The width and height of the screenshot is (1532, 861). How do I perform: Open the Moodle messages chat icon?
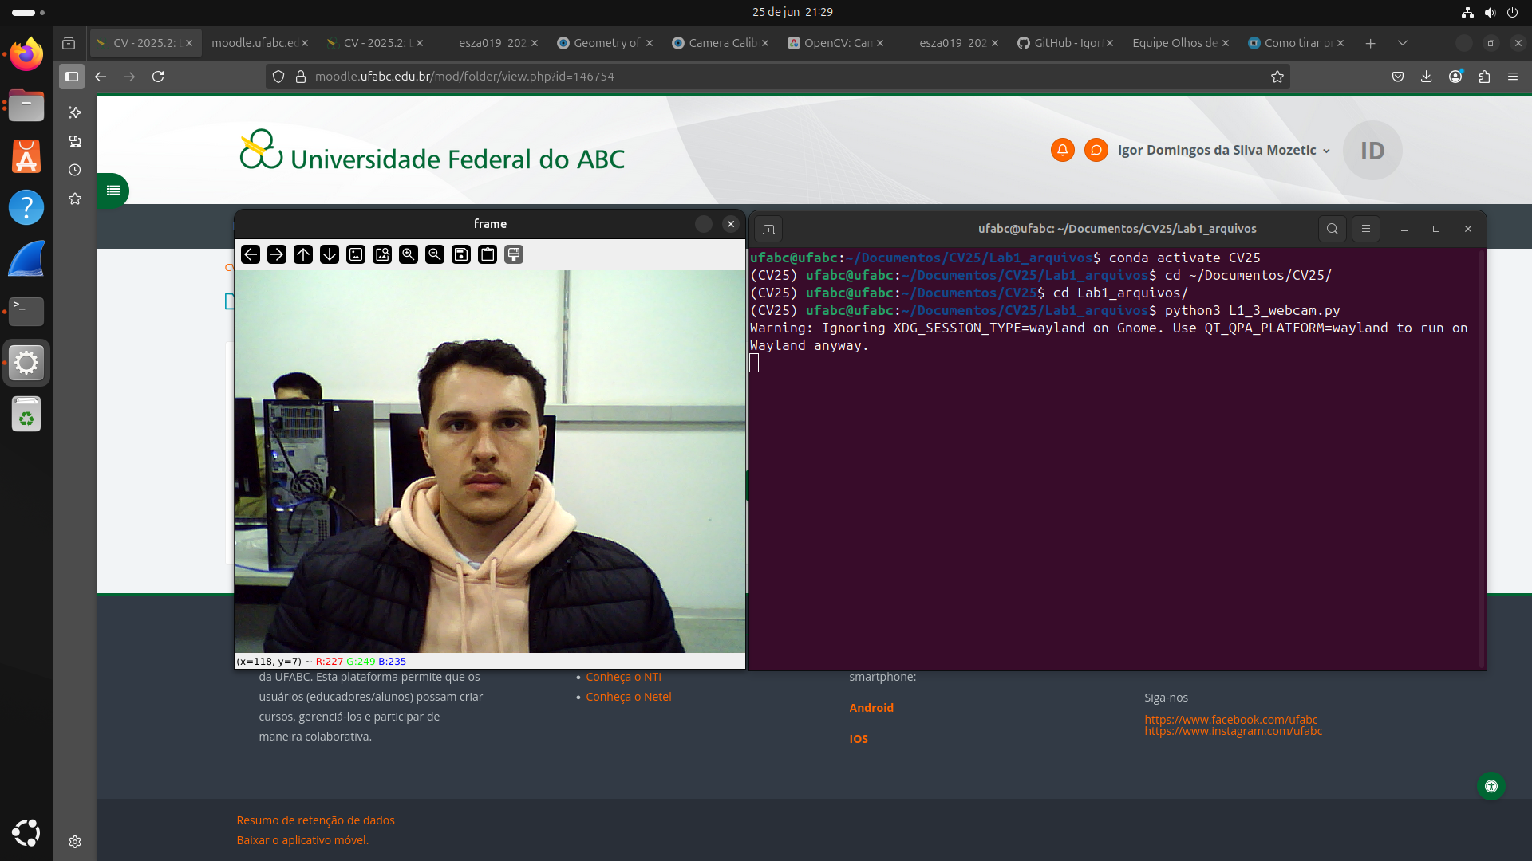pyautogui.click(x=1096, y=150)
